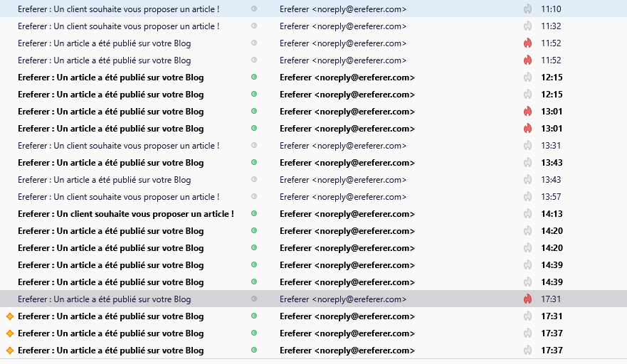Click the junk flame icon on the 13:57 email
Screen dimensions: 627x364
[x=527, y=197]
